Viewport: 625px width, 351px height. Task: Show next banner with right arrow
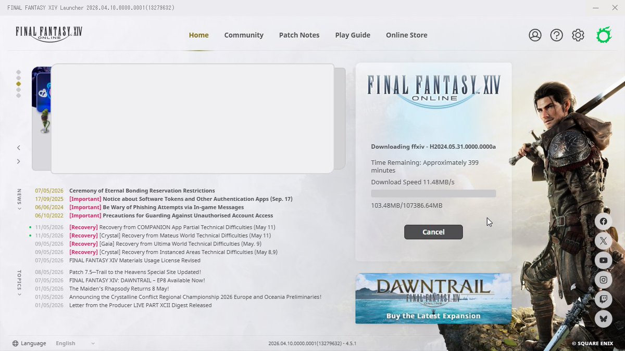click(x=19, y=161)
